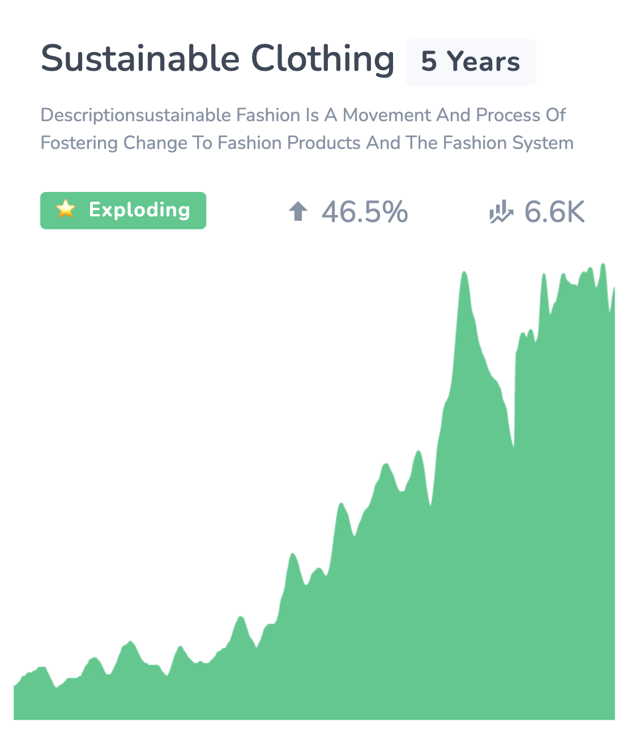Open the 5 Years timeframe selector
This screenshot has height=734, width=623.
[x=471, y=62]
